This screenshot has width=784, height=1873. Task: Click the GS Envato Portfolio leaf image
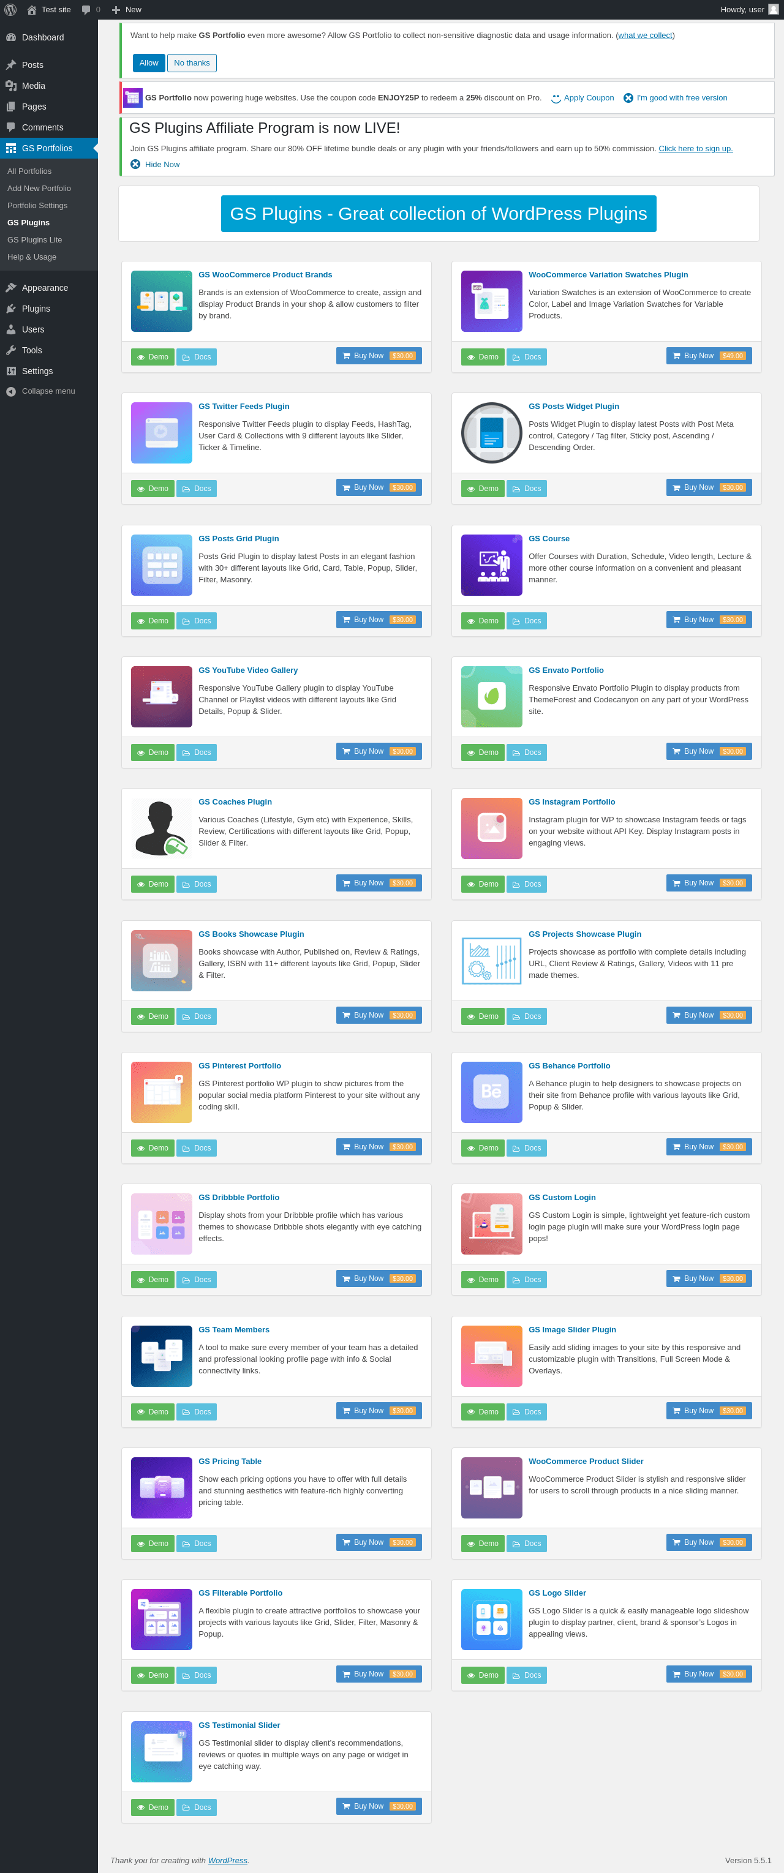click(492, 697)
